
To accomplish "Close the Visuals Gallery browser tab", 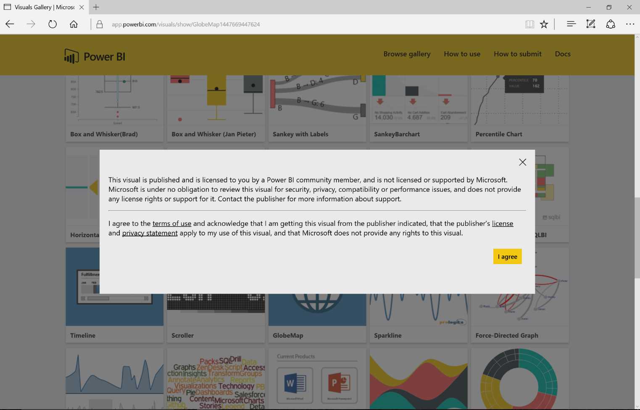I will point(82,7).
